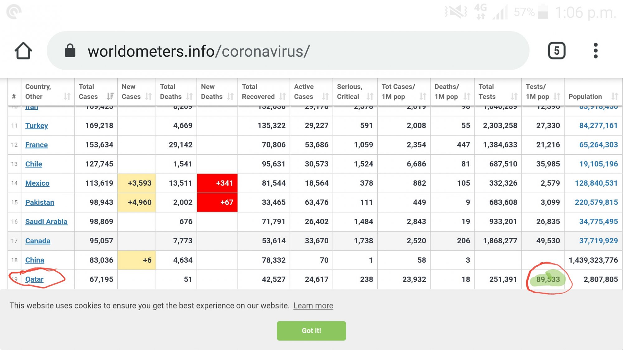This screenshot has width=623, height=350.
Task: Sort table by Total Deaths column
Action: [x=176, y=92]
